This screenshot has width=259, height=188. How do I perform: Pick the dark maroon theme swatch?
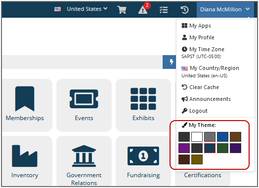click(x=184, y=159)
